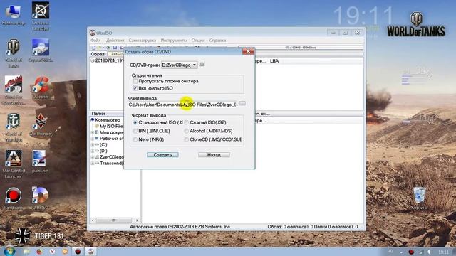The height and width of the screenshot is (256, 456).
Task: Enable the Пропускать плохие сектора checkbox
Action: pos(135,81)
